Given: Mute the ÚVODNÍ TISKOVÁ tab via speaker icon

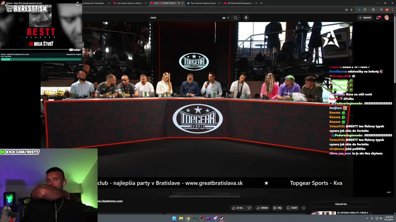Looking at the screenshot, I should coord(179,3).
